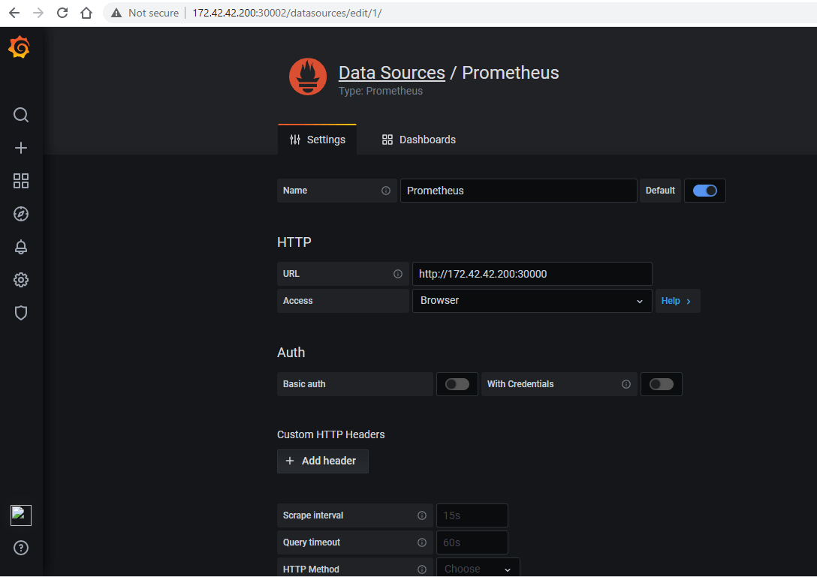
Task: Open the HTTP Method Choose dropdown
Action: click(x=478, y=569)
